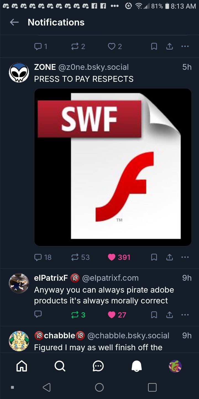Open the Search tab
199x399 pixels.
60,366
